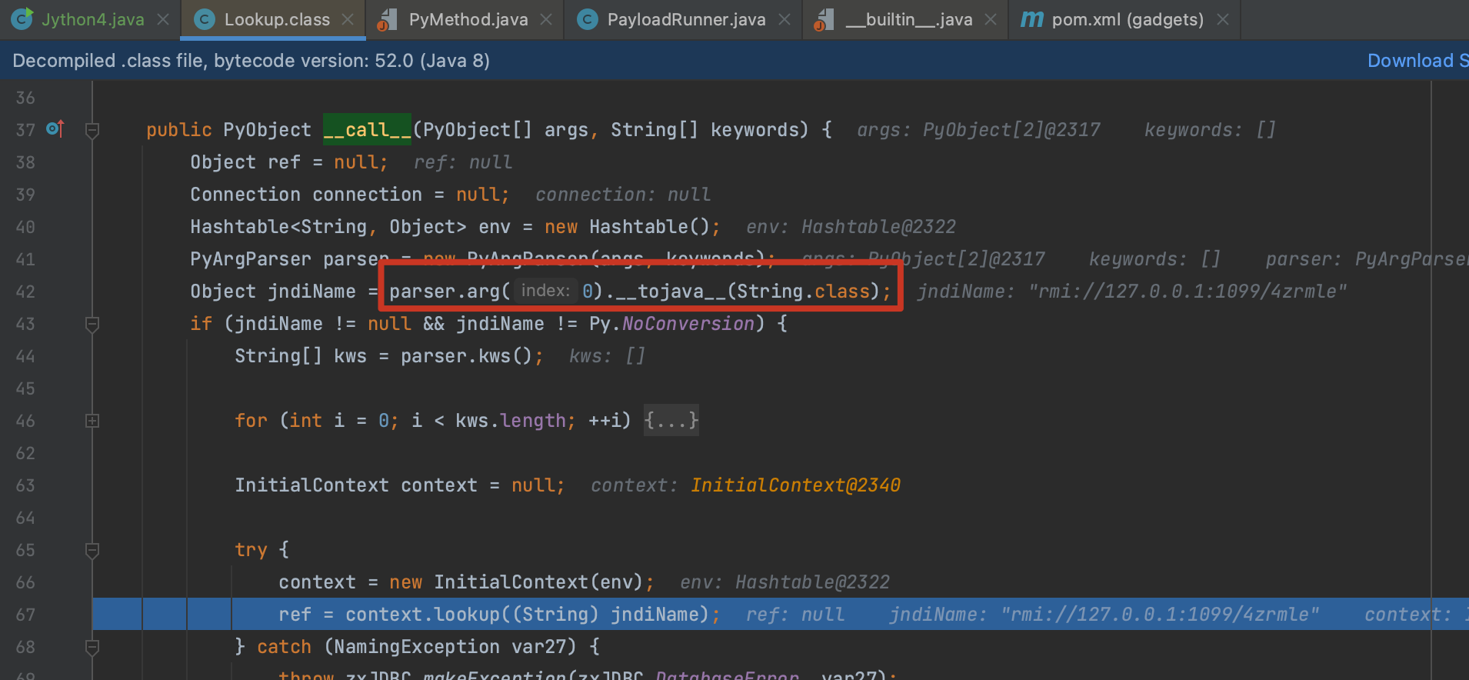Click new Hashtable() on line 40
This screenshot has height=680, width=1469.
(x=627, y=227)
